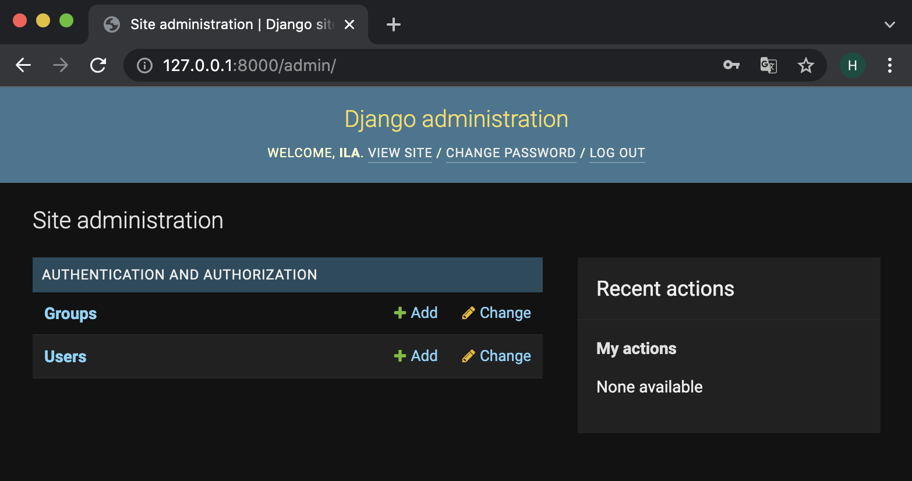Open Authentication and Authorization section header

click(x=179, y=275)
